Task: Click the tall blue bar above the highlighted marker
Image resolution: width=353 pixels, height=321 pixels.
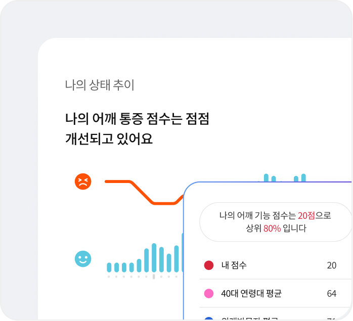Action: tap(154, 258)
